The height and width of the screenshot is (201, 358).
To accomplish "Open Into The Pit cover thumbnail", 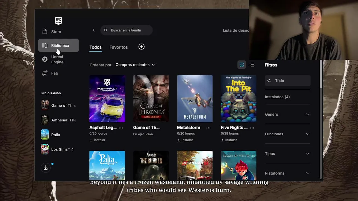I will tap(239, 99).
